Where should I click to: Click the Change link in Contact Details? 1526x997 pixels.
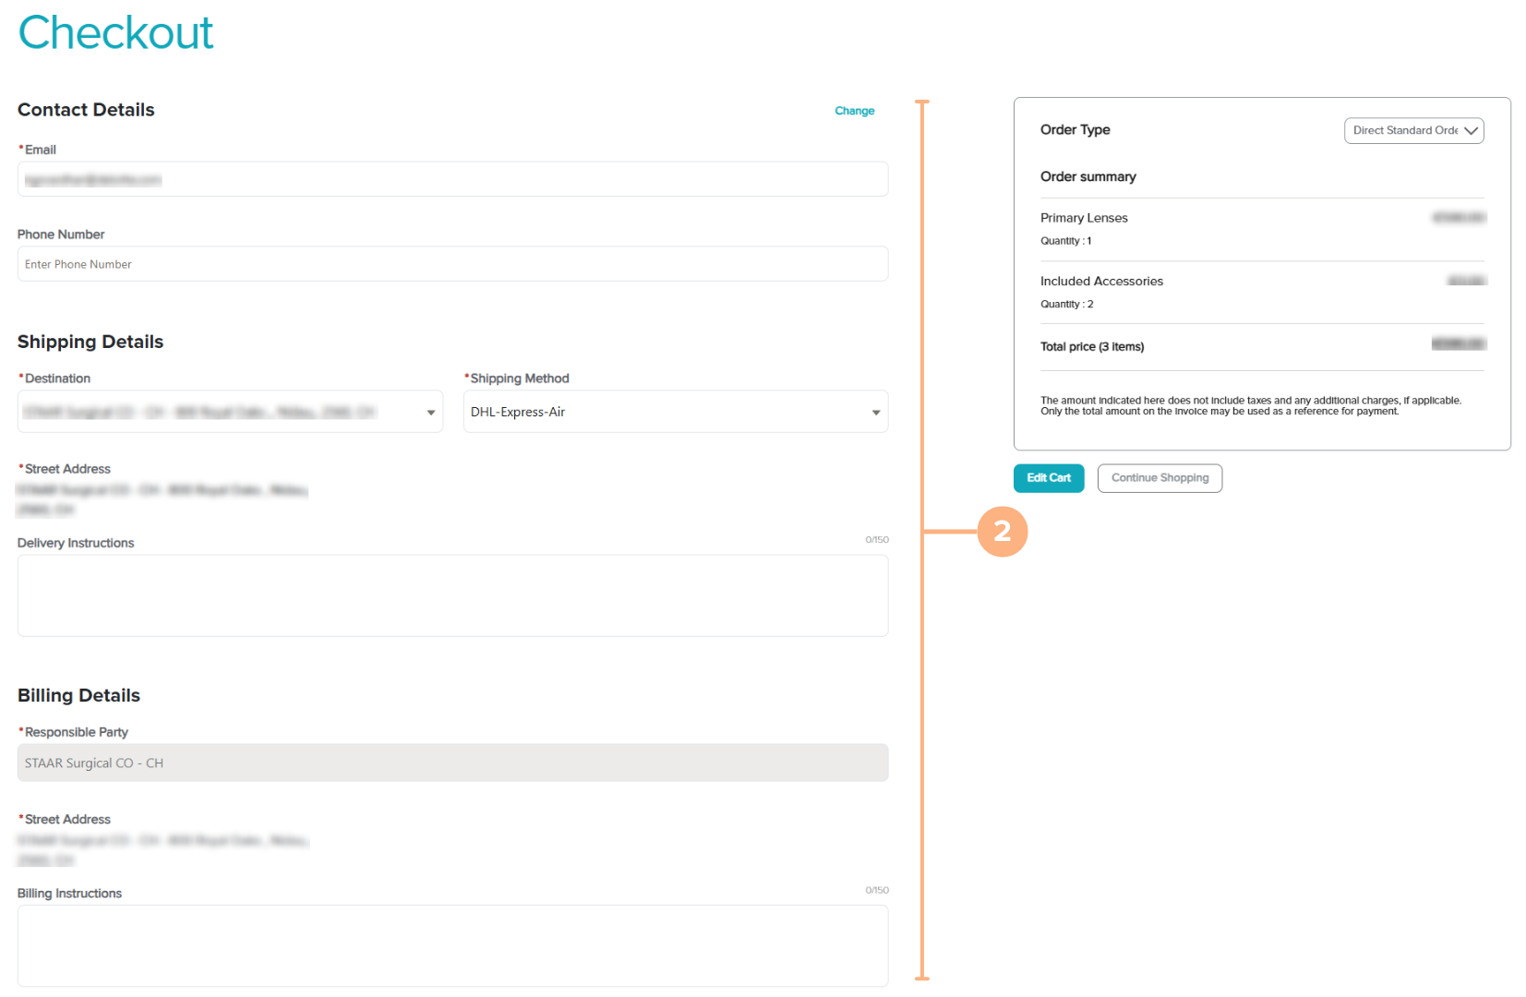854,111
